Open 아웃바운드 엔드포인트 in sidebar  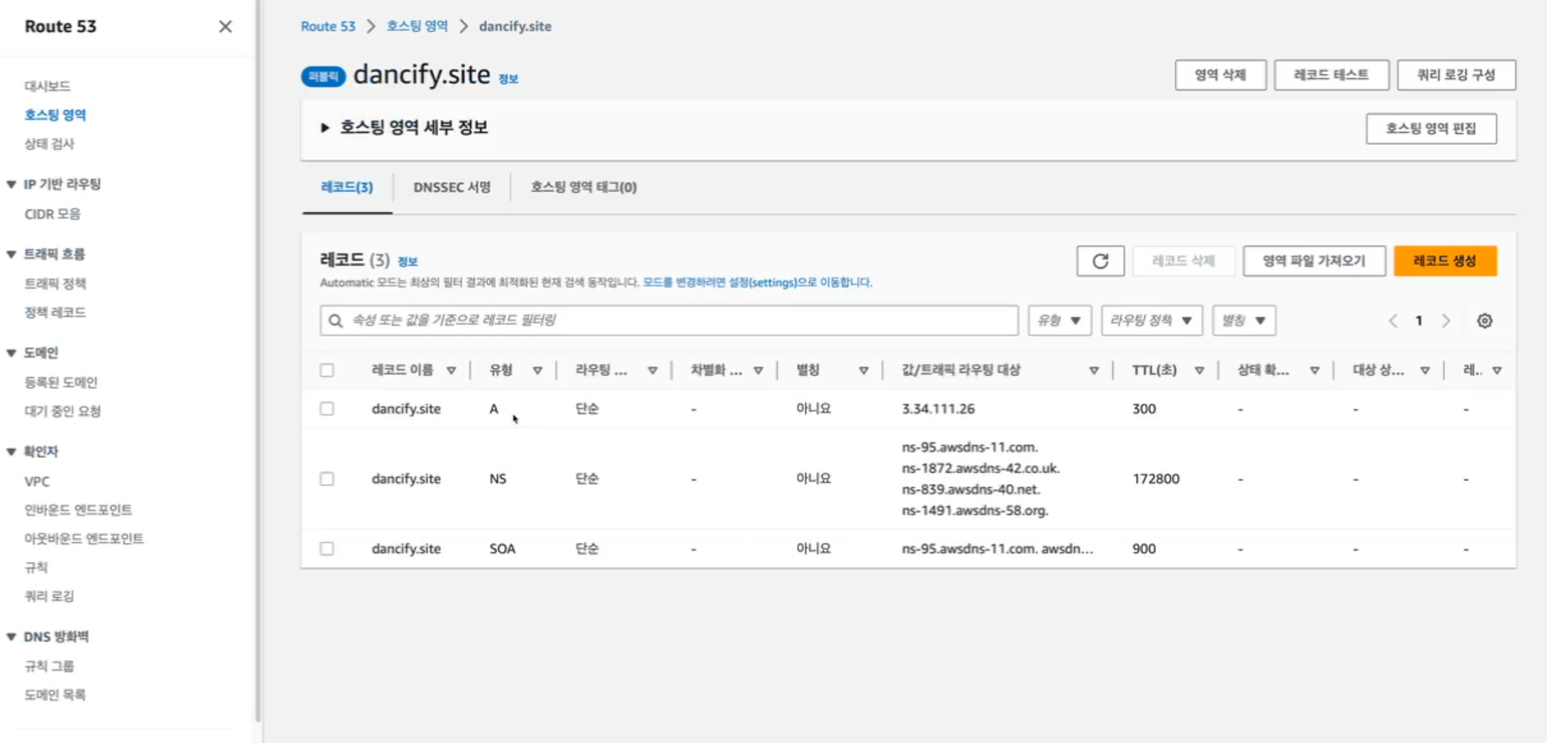pyautogui.click(x=84, y=539)
